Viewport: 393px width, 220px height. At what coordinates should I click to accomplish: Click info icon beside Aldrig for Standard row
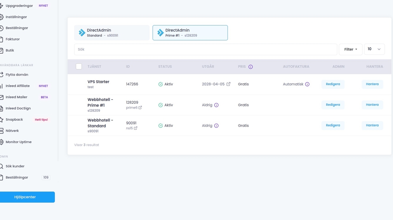[216, 126]
